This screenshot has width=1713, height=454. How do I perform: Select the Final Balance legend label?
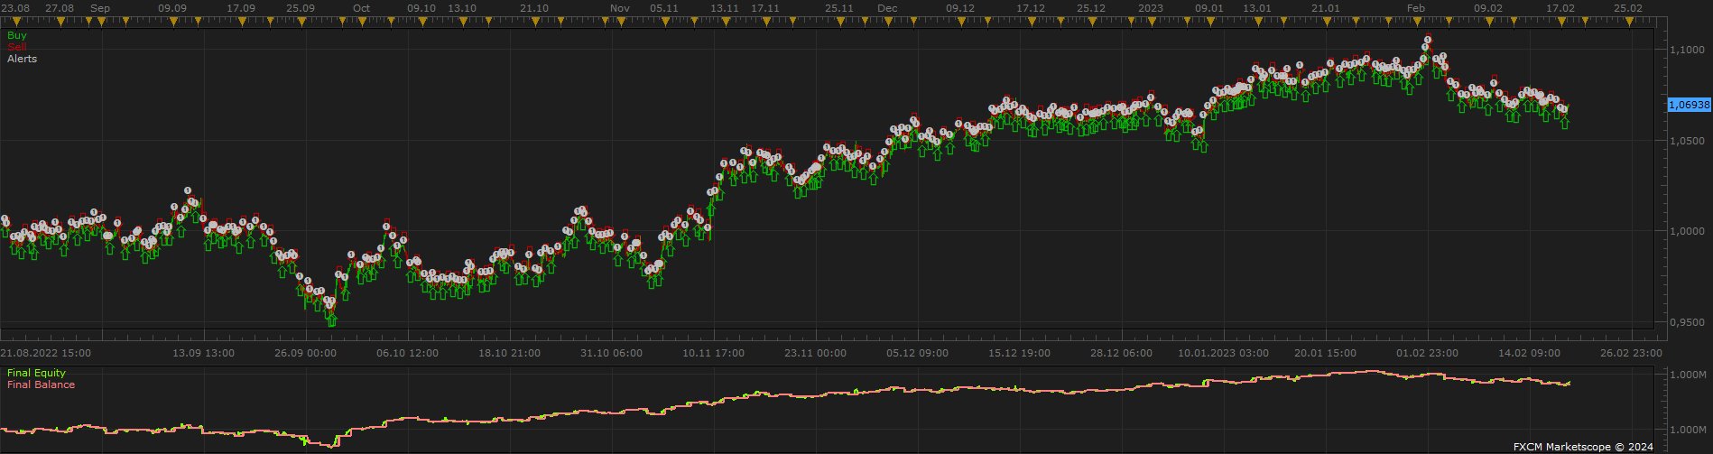coord(41,385)
